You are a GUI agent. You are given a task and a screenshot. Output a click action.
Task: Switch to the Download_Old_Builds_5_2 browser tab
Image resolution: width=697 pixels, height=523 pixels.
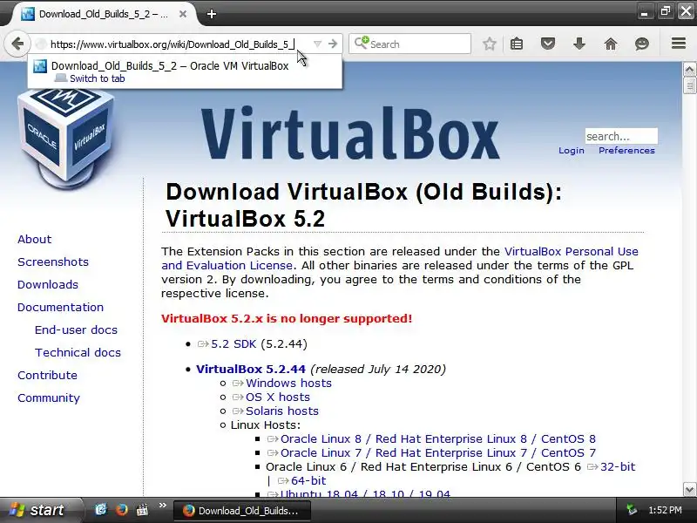(x=103, y=14)
